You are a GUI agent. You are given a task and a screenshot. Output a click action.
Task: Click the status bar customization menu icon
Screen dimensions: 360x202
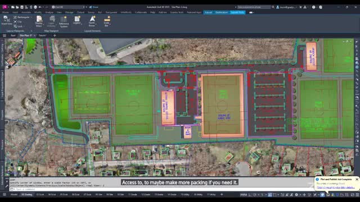coord(357,195)
